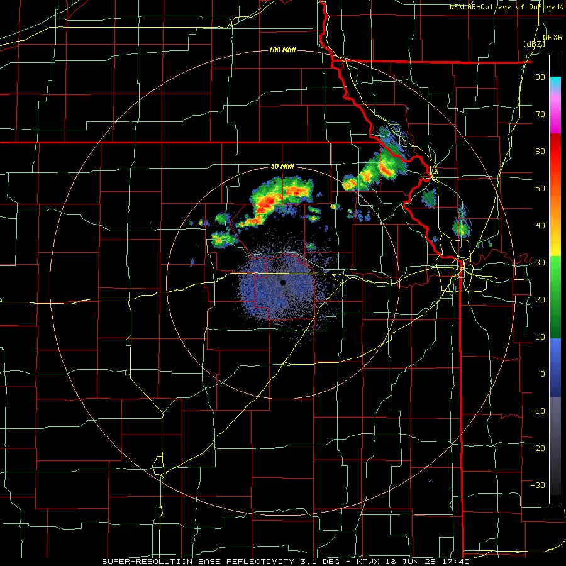566x566 pixels.
Task: Click the '3.1 DEG' elevation angle text
Action: (319, 562)
